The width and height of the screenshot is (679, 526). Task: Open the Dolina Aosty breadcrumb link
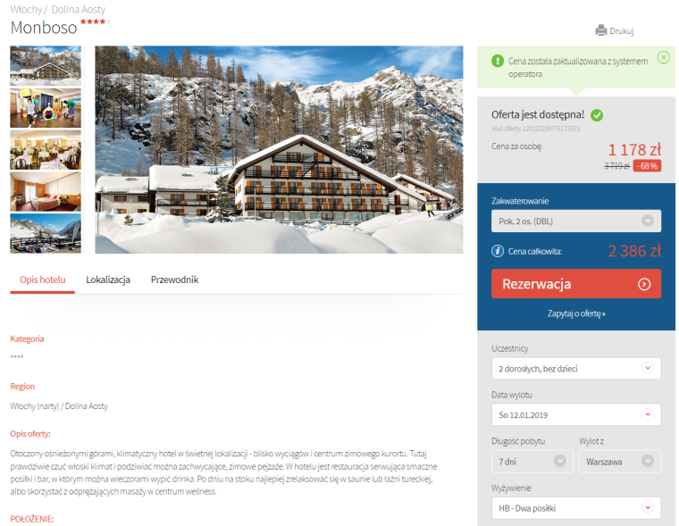(x=79, y=9)
